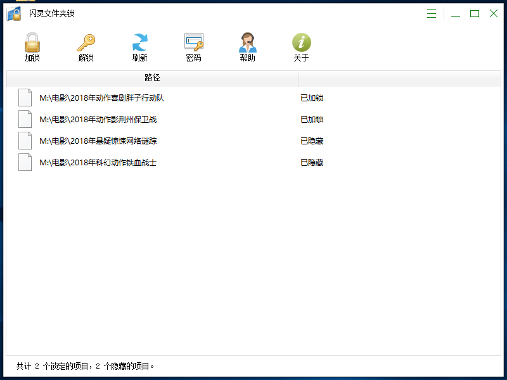This screenshot has width=507, height=380.
Task: Open the 帮助 help icon
Action: click(x=247, y=44)
